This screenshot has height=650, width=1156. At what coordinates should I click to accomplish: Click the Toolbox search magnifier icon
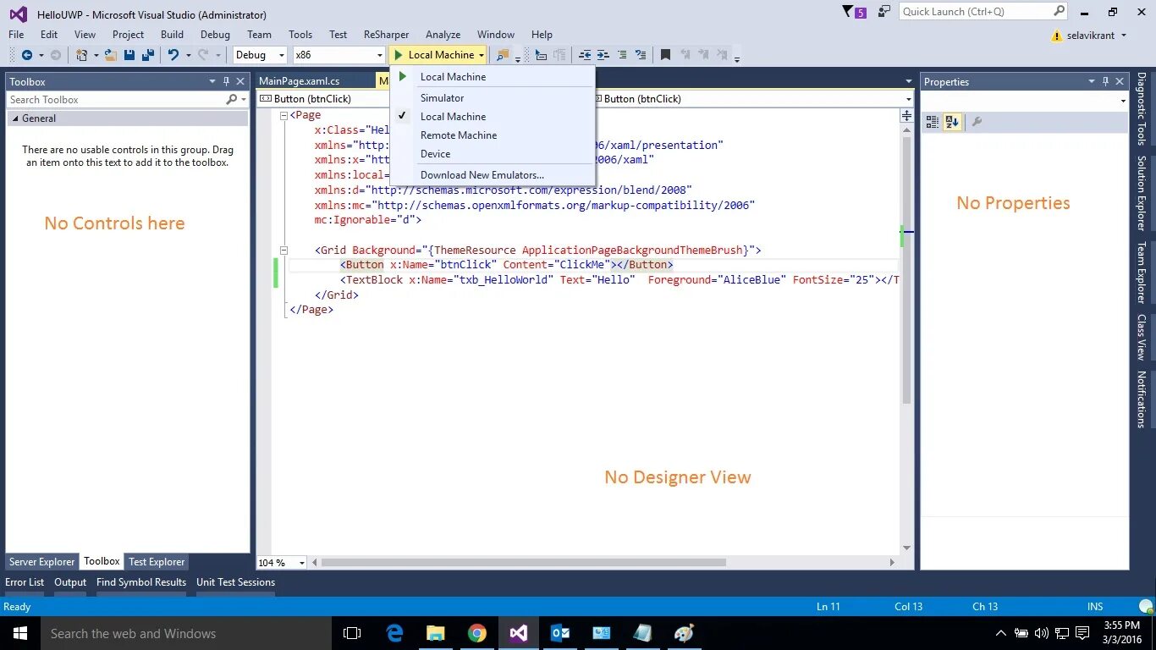point(232,100)
